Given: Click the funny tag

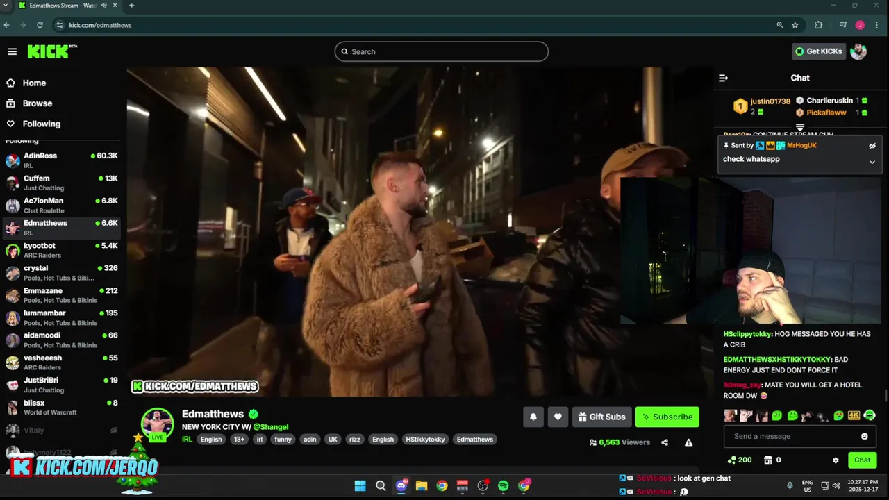Looking at the screenshot, I should (283, 439).
